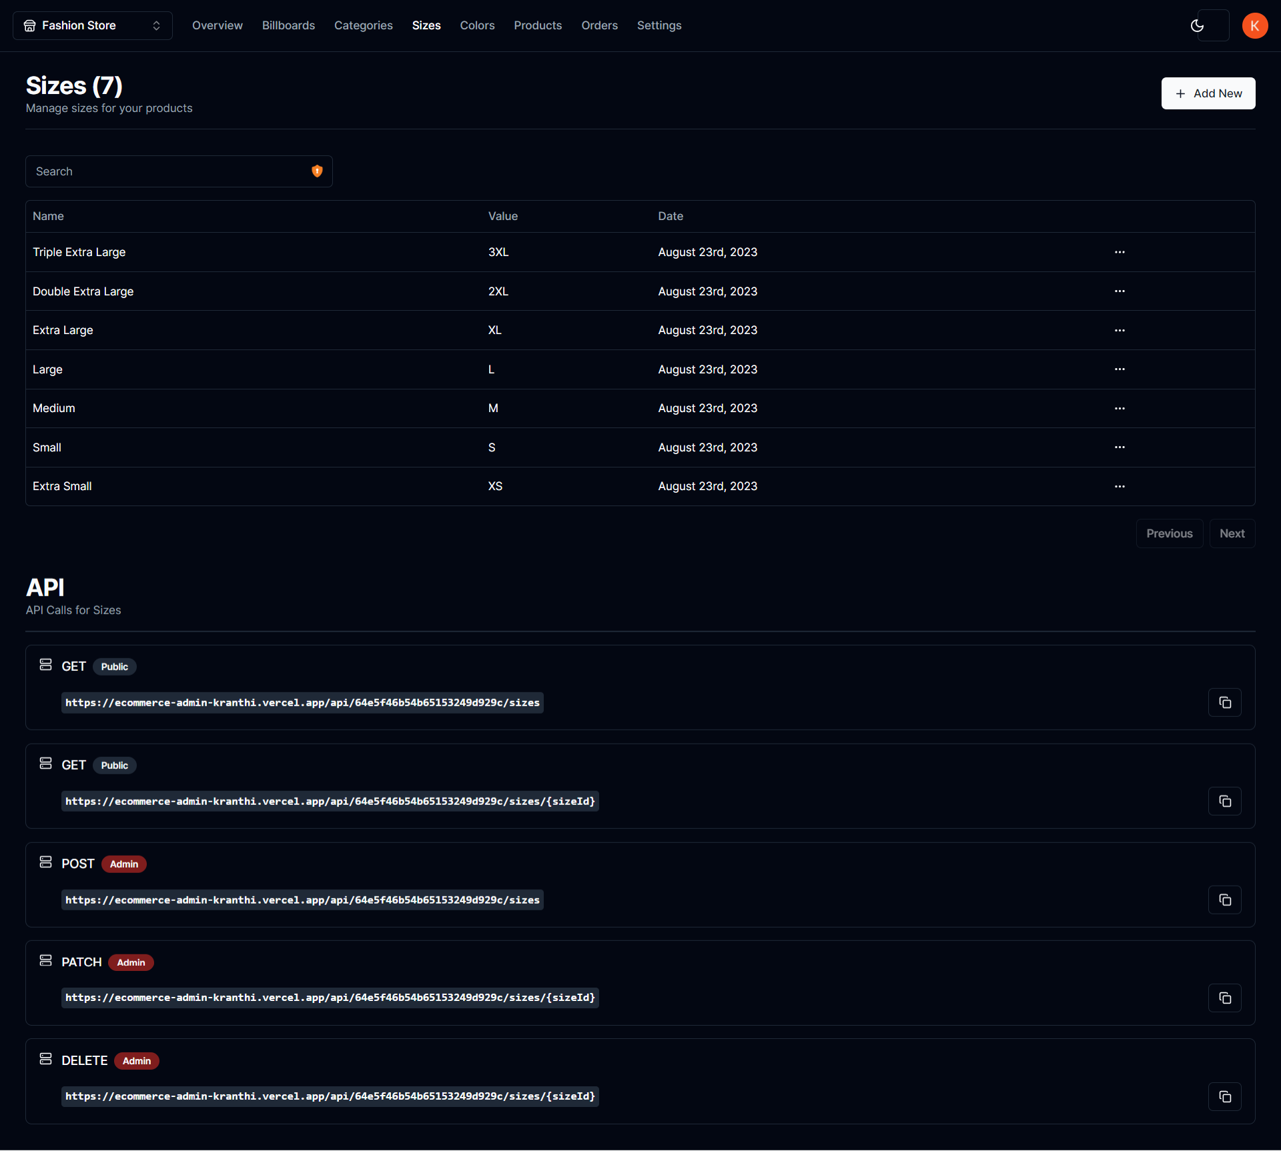Copy the GET sizeId endpoint URL
Image resolution: width=1281 pixels, height=1151 pixels.
click(x=1224, y=801)
